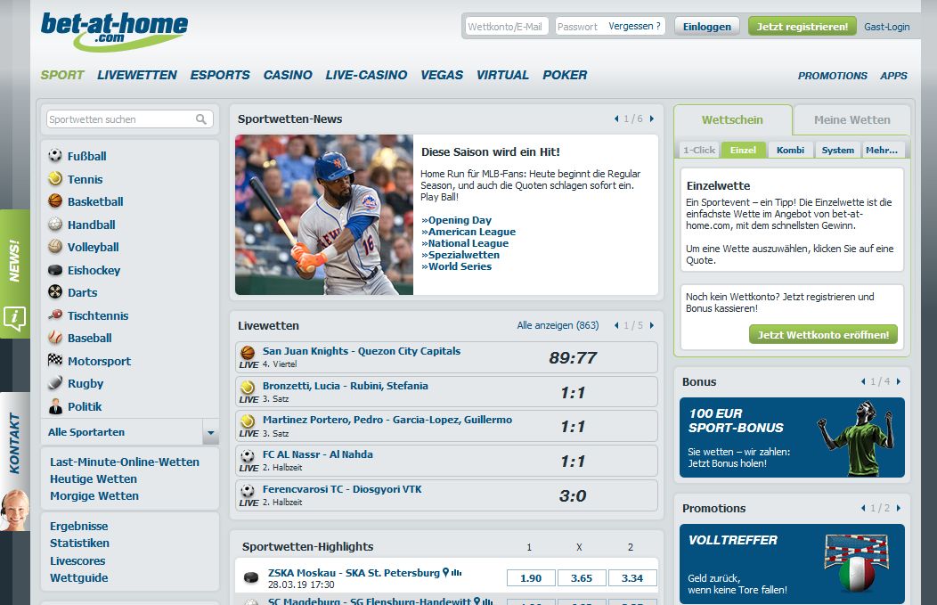
Task: Focus the Wettkonto/E-Mail input field
Action: click(507, 27)
